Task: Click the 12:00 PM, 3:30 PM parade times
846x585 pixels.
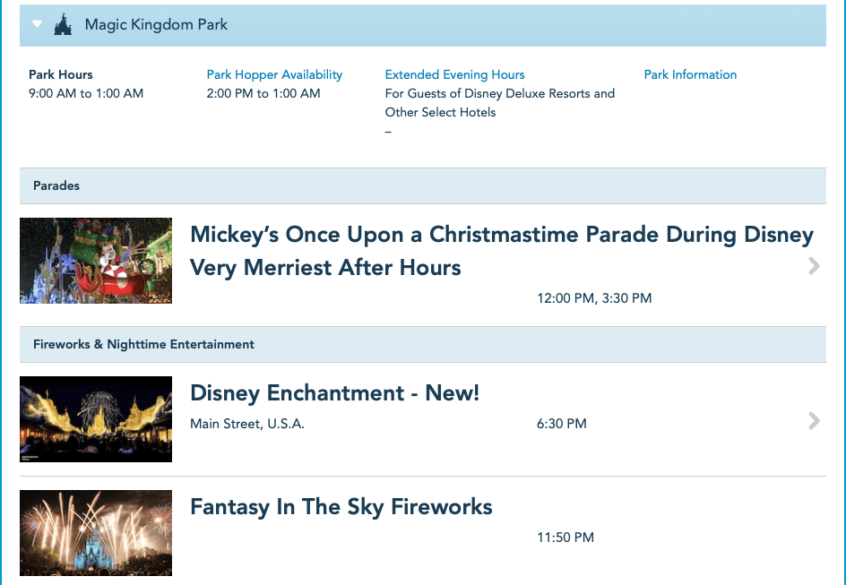Action: tap(594, 298)
